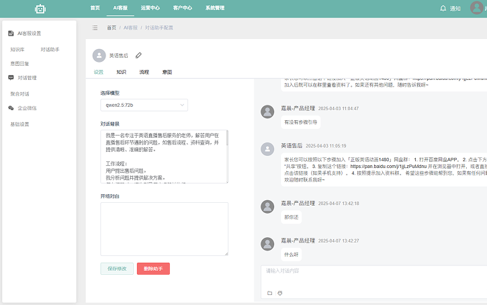
Task: Click the 保存修改 button
Action: pos(116,268)
